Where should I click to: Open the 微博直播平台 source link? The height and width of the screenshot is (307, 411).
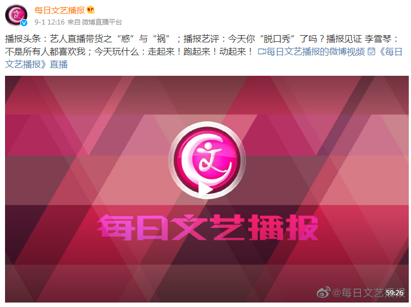click(101, 22)
